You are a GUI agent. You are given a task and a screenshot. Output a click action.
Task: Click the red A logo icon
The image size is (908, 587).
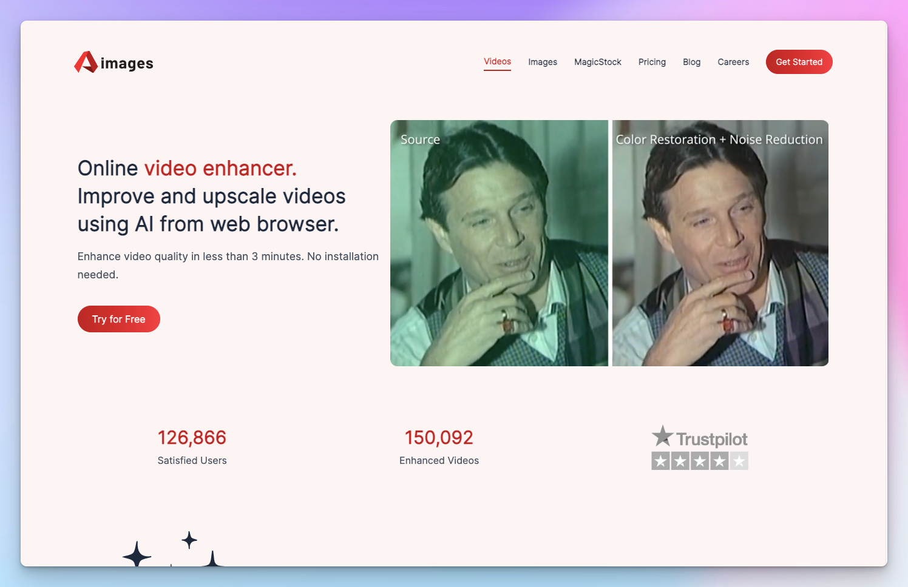86,62
